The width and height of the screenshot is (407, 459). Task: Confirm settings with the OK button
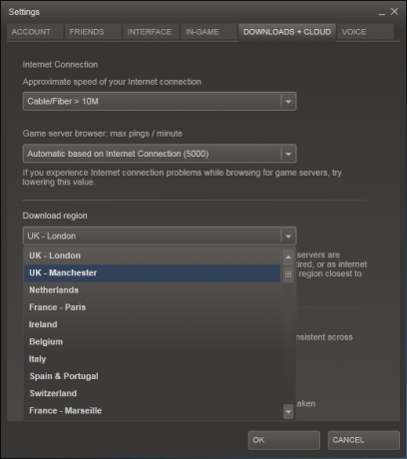[284, 440]
